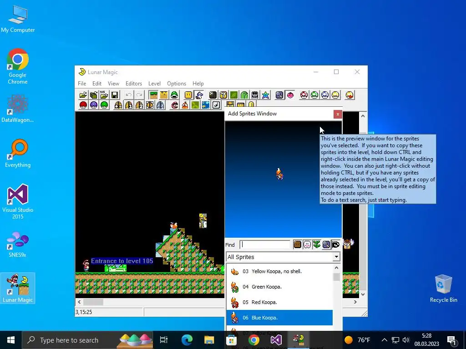466x349 pixels.
Task: Select '05 Red Koopa.' in sprite list
Action: click(279, 302)
